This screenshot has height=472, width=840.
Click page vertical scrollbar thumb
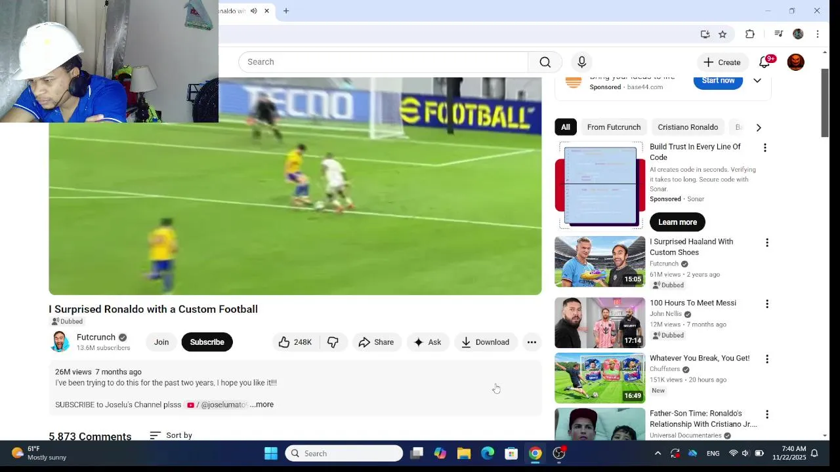(x=825, y=102)
